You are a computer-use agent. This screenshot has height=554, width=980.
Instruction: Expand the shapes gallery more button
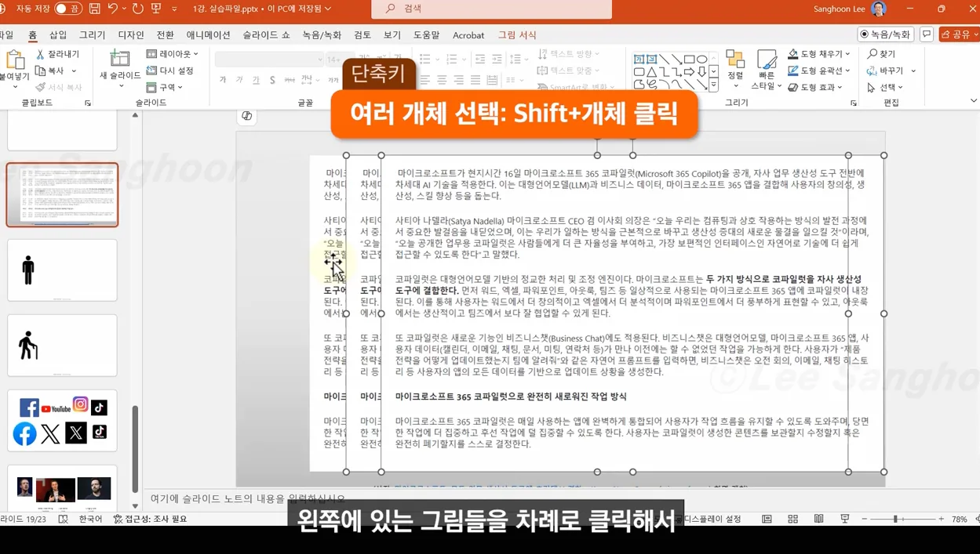point(713,85)
